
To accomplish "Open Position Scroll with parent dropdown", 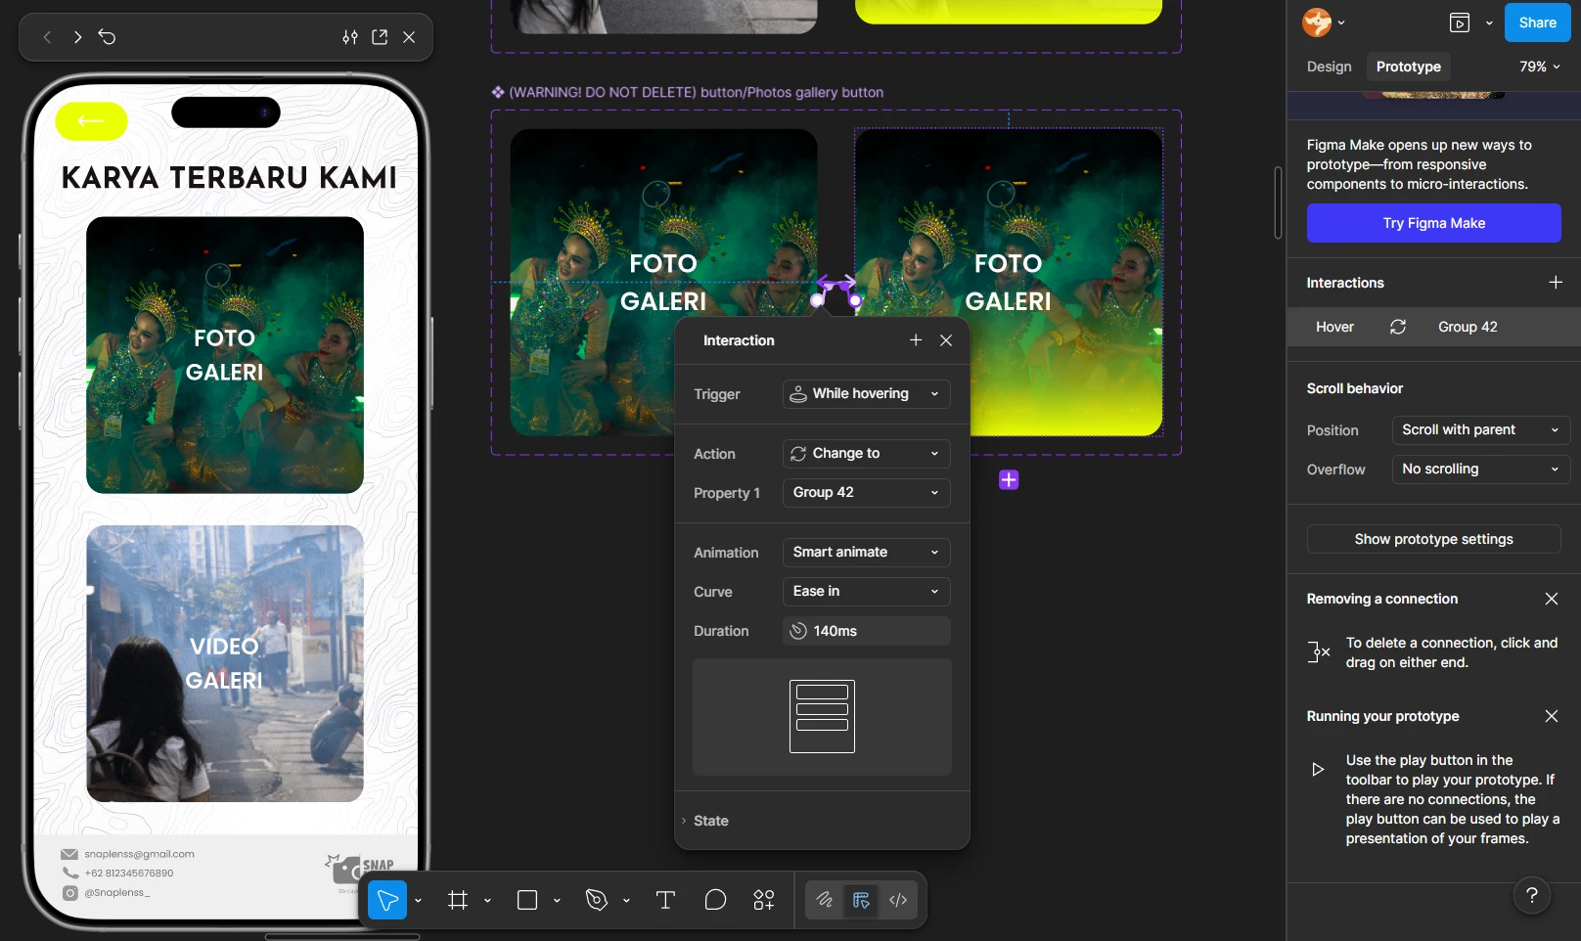I will pyautogui.click(x=1481, y=430).
